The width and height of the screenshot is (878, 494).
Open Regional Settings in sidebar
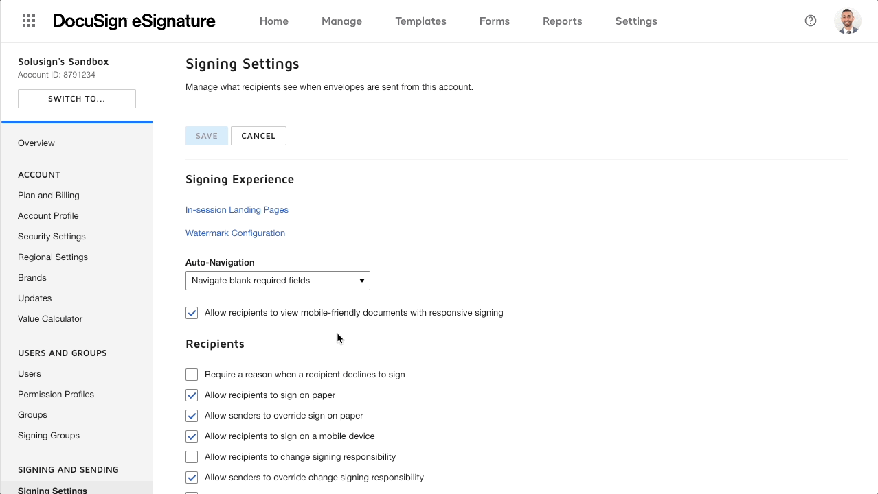point(53,257)
